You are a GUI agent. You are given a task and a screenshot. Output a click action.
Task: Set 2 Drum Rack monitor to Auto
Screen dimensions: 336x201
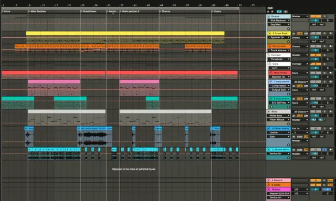(x=300, y=33)
